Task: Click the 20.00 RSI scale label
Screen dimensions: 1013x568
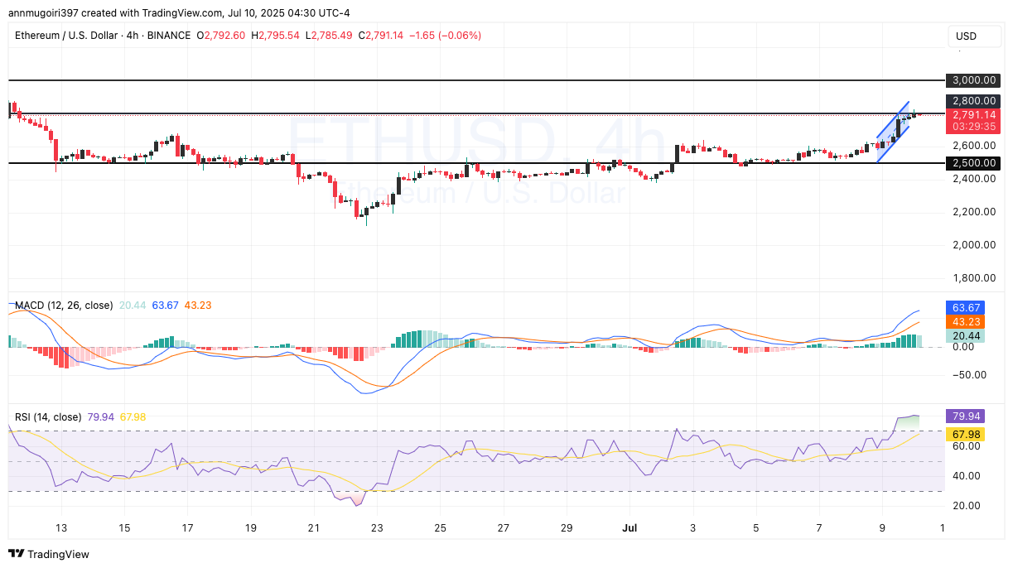Action: (x=965, y=506)
